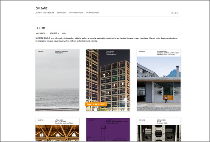This screenshot has width=210, height=142.
Task: Expand the All Series dropdown
Action: [x=41, y=33]
